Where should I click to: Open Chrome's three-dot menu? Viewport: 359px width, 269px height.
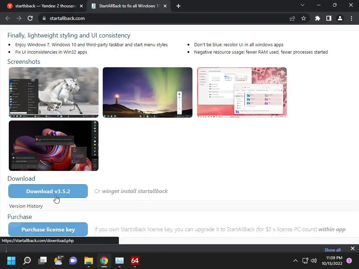click(351, 18)
